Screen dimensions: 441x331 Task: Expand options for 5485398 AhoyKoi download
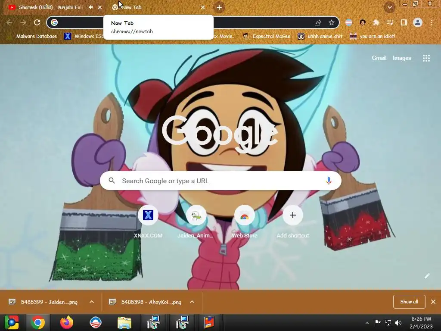click(x=192, y=302)
